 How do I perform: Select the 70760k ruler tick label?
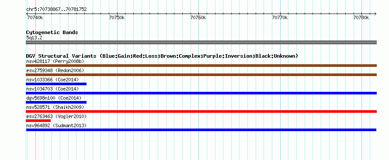tap(198, 18)
